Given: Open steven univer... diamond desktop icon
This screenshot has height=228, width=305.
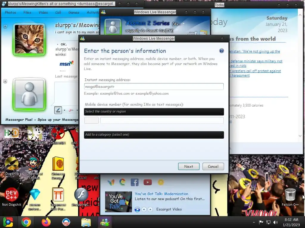Looking at the screenshot, I should (x=35, y=199).
